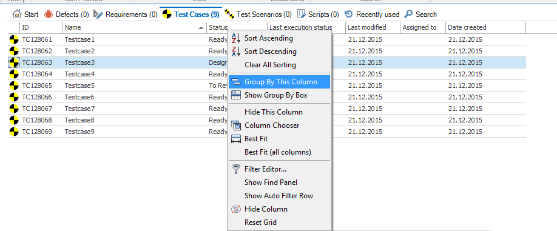Switch to the Test Scenarios (0) tab

pyautogui.click(x=258, y=15)
